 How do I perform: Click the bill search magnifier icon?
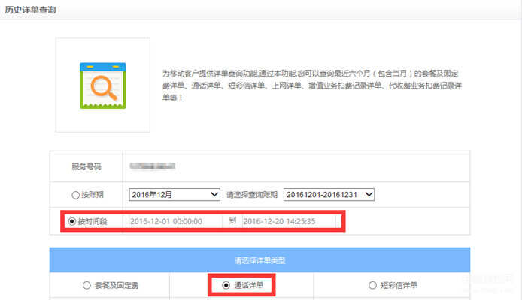[103, 85]
